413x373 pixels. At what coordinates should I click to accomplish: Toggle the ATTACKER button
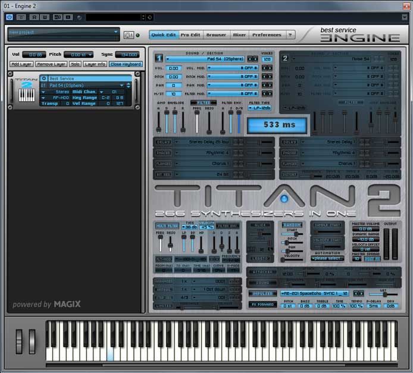(262, 272)
